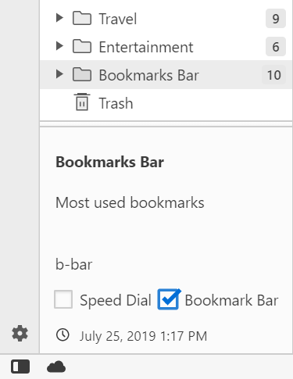
Task: Click the Trash bin icon
Action: 82,102
